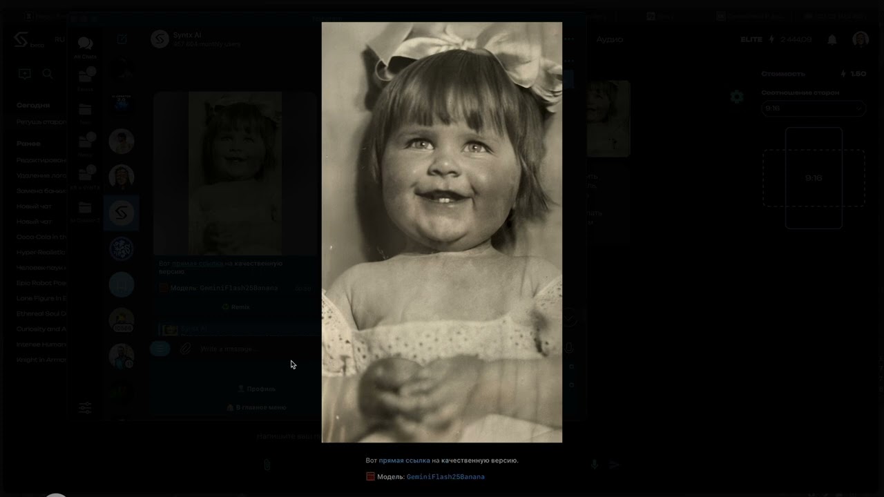Image resolution: width=884 pixels, height=497 pixels.
Task: Click the Syntx logo in the top-left corner
Action: (x=21, y=39)
